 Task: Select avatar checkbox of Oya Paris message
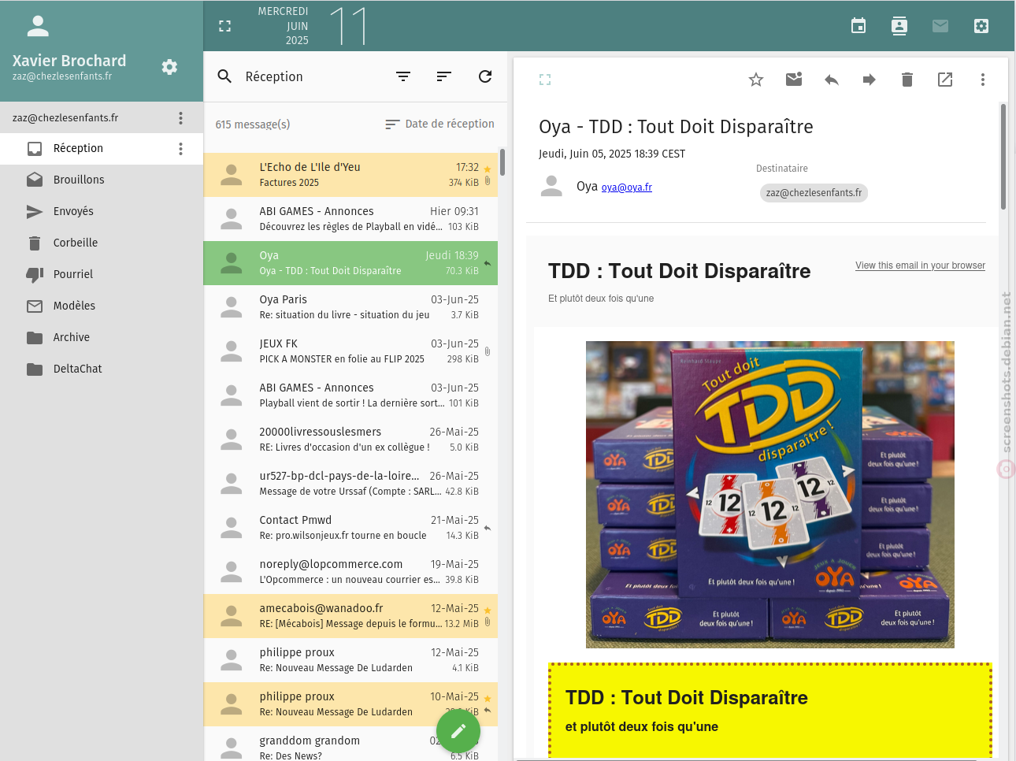point(232,307)
